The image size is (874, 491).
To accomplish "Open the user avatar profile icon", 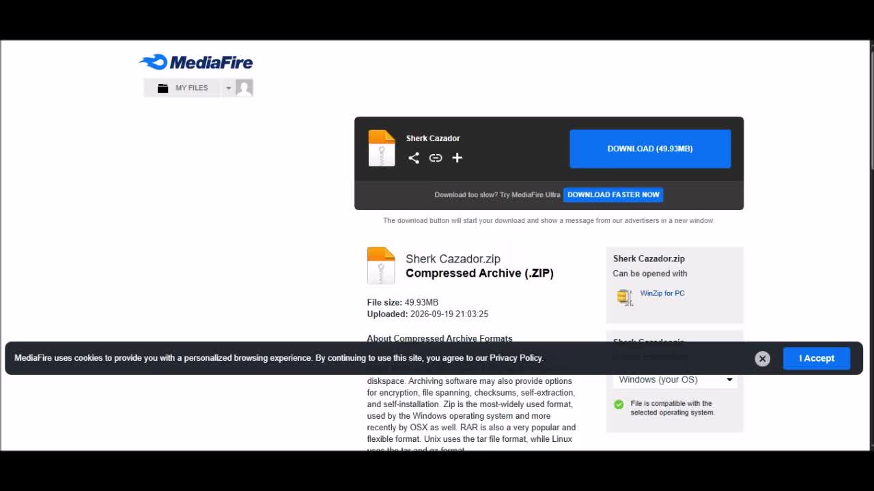I will point(244,87).
